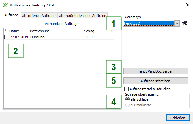
Task: Open the 'alle zurückgelesenen Aufträge' tab
Action: tap(82, 16)
